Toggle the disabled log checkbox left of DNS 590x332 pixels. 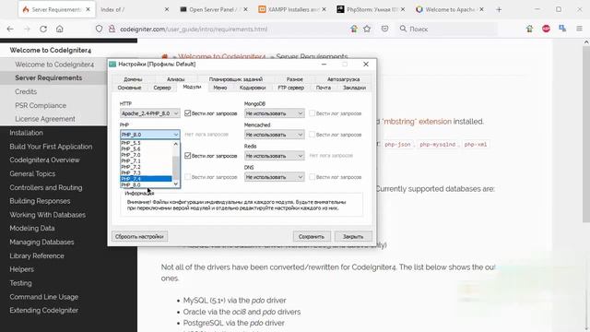pyautogui.click(x=187, y=177)
